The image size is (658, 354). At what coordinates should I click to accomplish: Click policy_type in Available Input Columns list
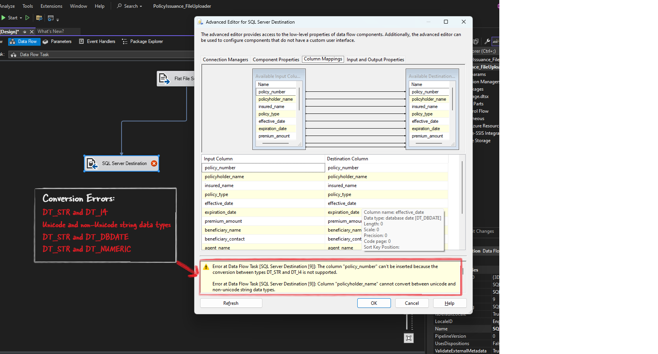coord(276,114)
